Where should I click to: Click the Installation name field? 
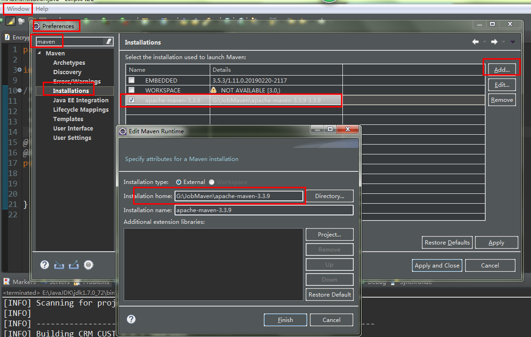click(264, 210)
